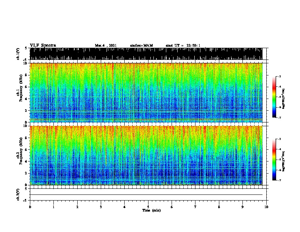Click the time axis tick label "7"
The height and width of the screenshot is (232, 300).
(195, 207)
